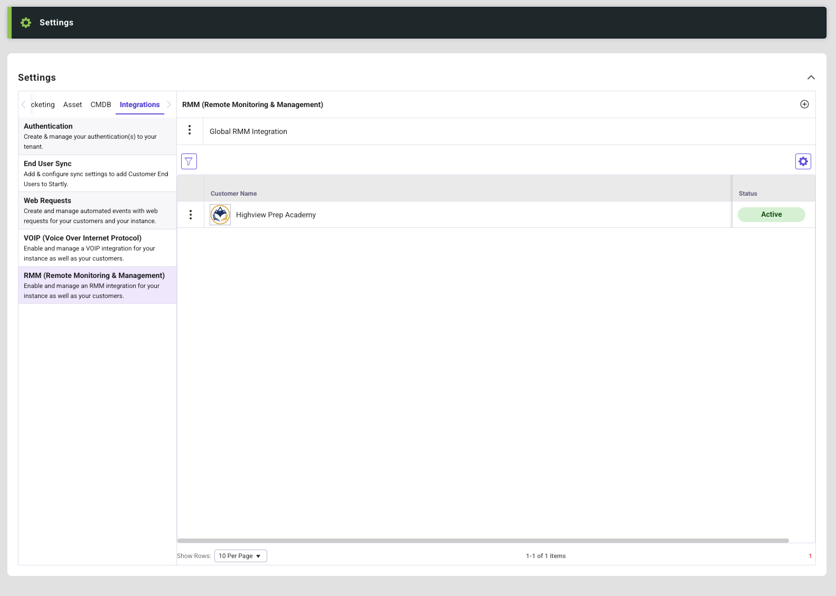836x596 pixels.
Task: Open the 10 Per Page rows dropdown
Action: click(x=240, y=556)
